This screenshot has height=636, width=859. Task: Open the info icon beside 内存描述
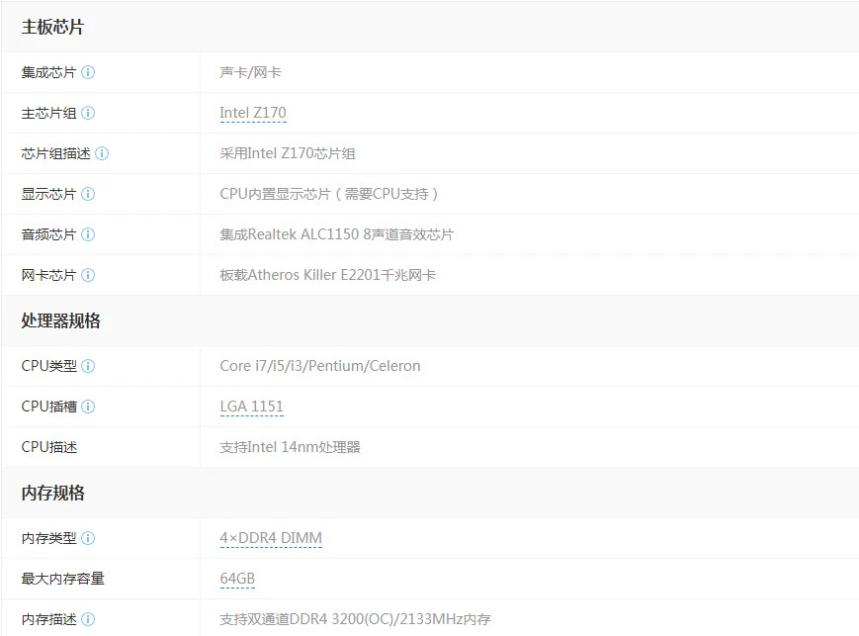tap(88, 619)
